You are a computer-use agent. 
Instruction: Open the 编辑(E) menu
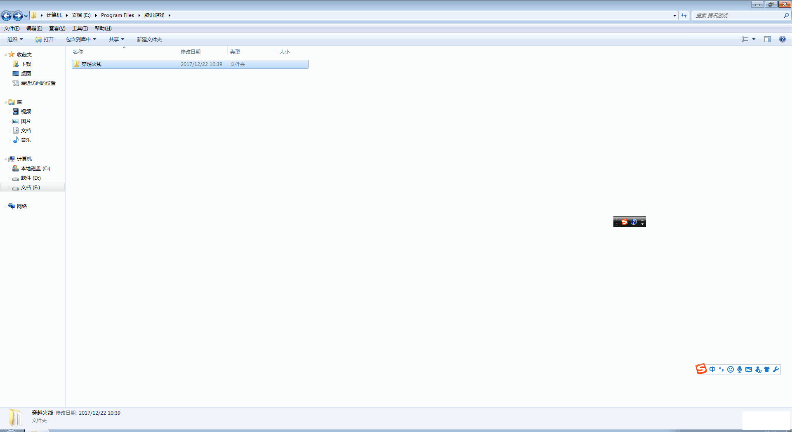(x=34, y=28)
